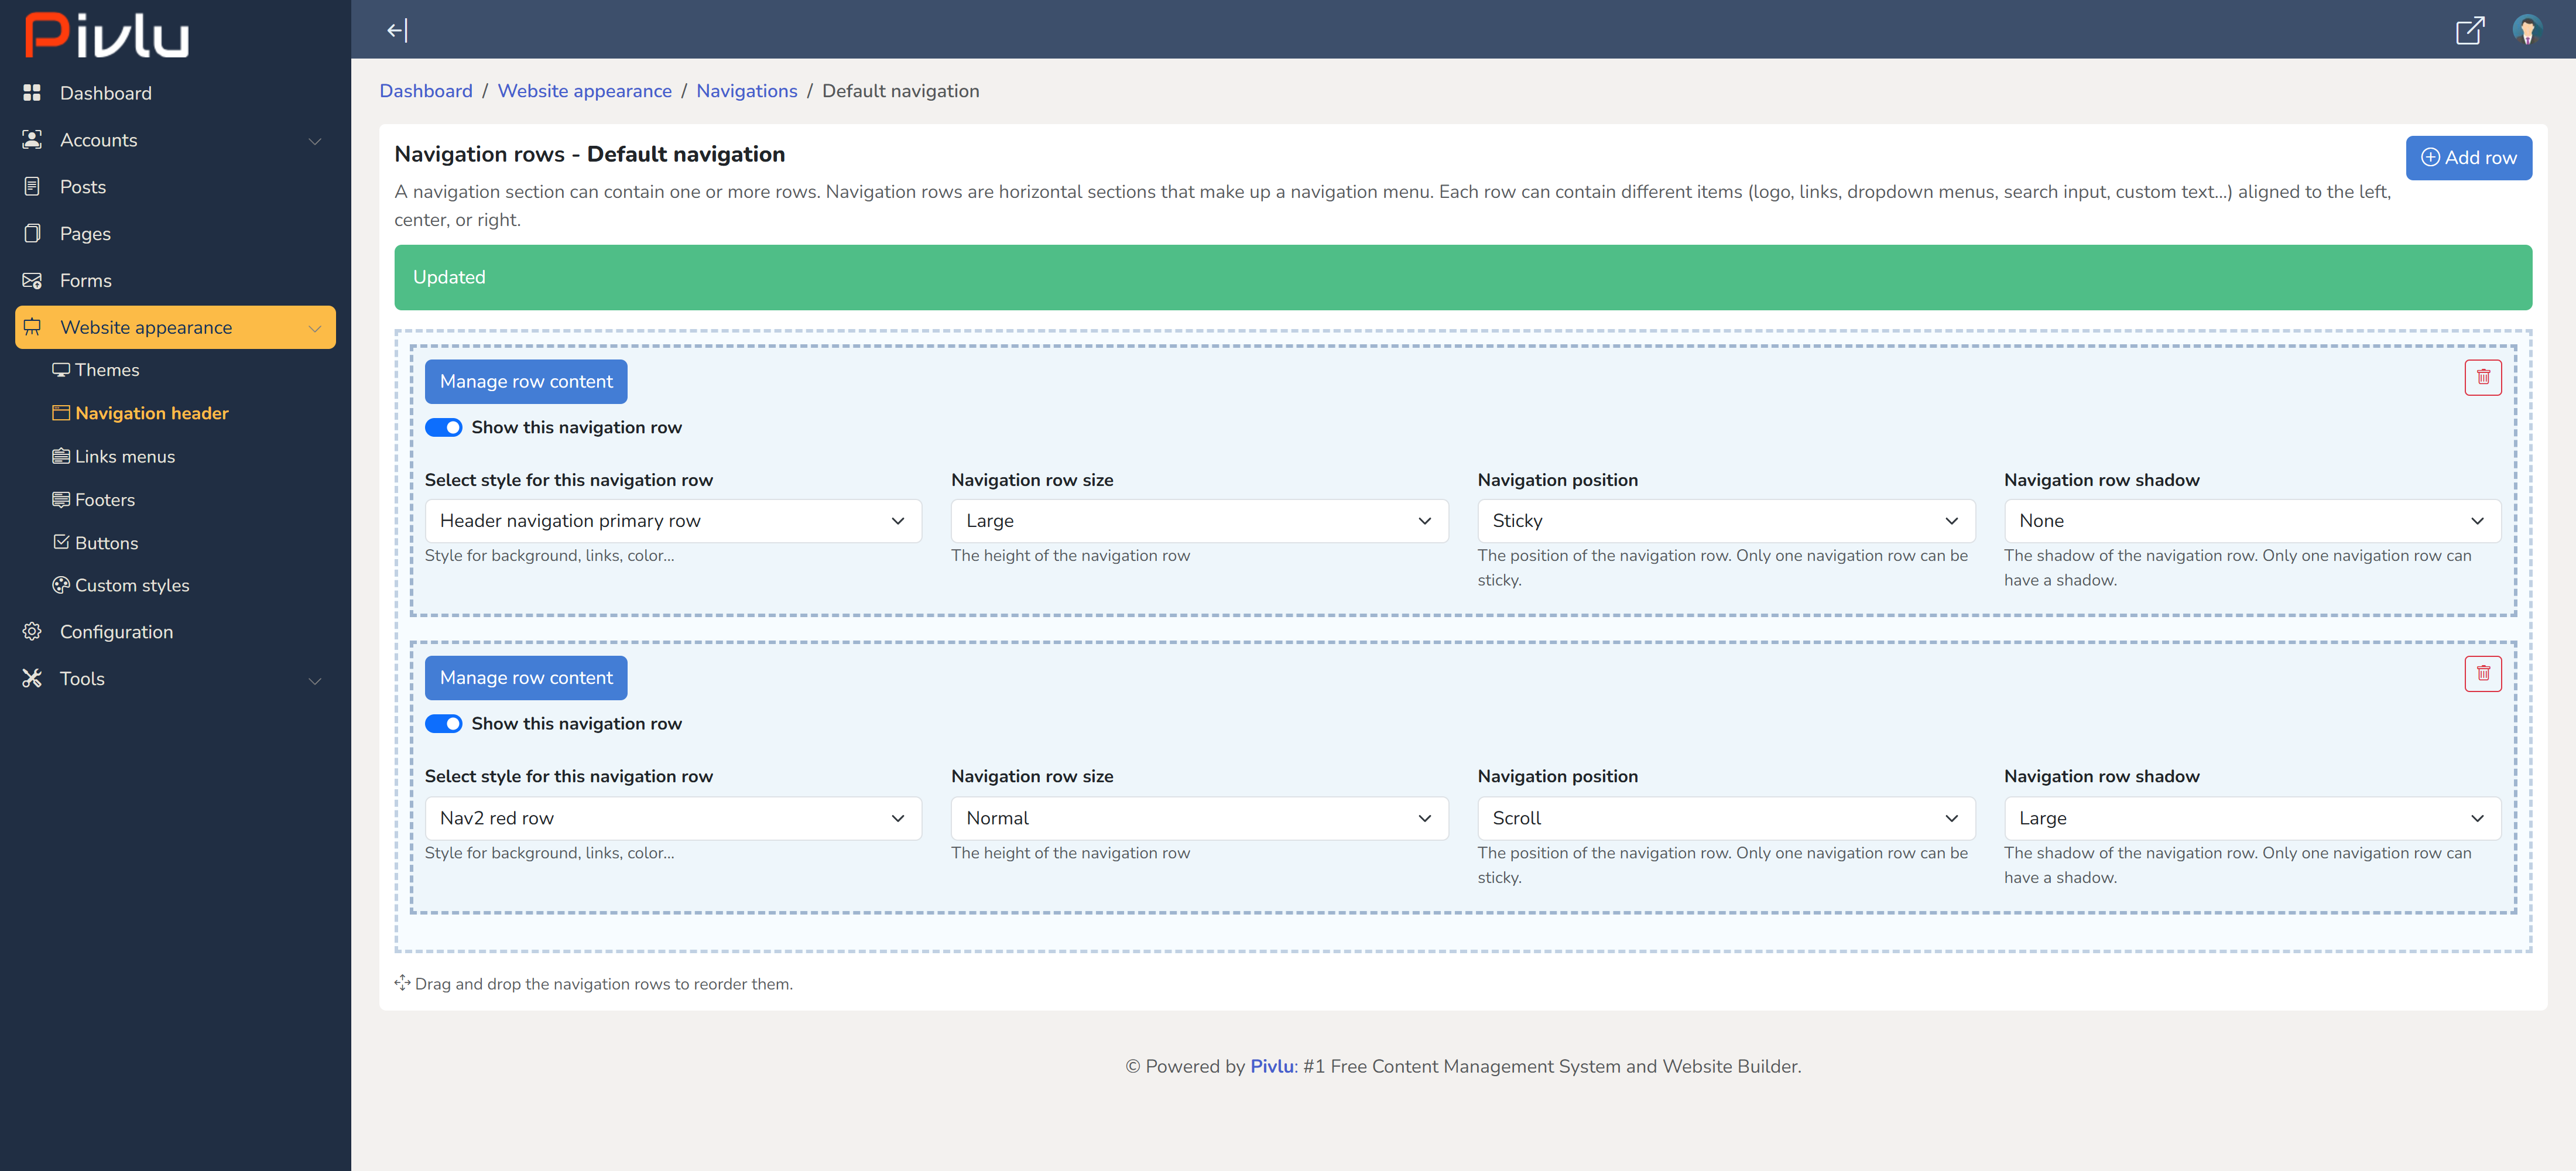The image size is (2576, 1171).
Task: Open the Footers section icon
Action: click(61, 499)
